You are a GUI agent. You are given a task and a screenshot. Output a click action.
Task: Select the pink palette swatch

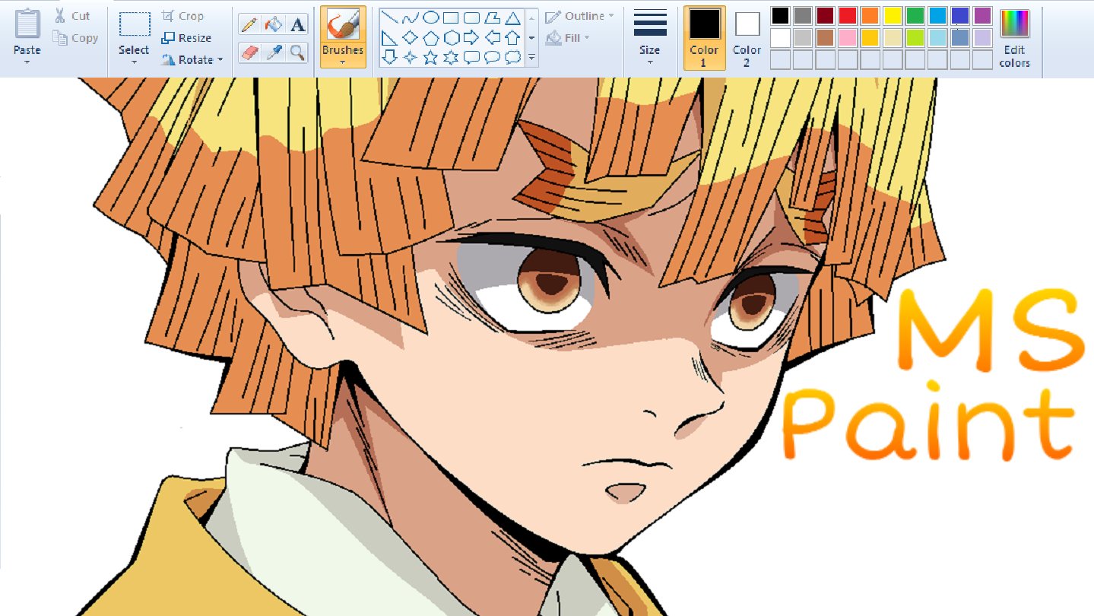point(848,37)
